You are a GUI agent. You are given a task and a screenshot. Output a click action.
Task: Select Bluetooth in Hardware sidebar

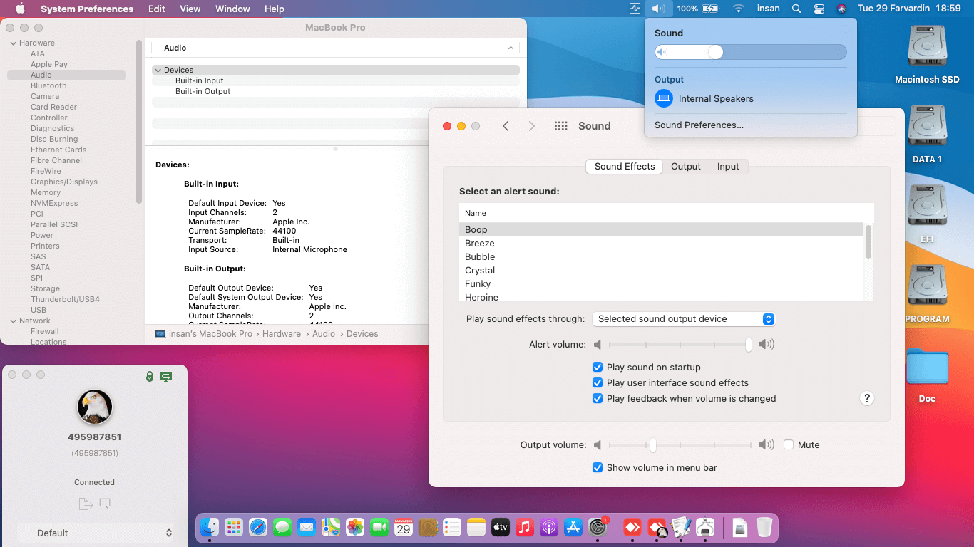point(48,85)
